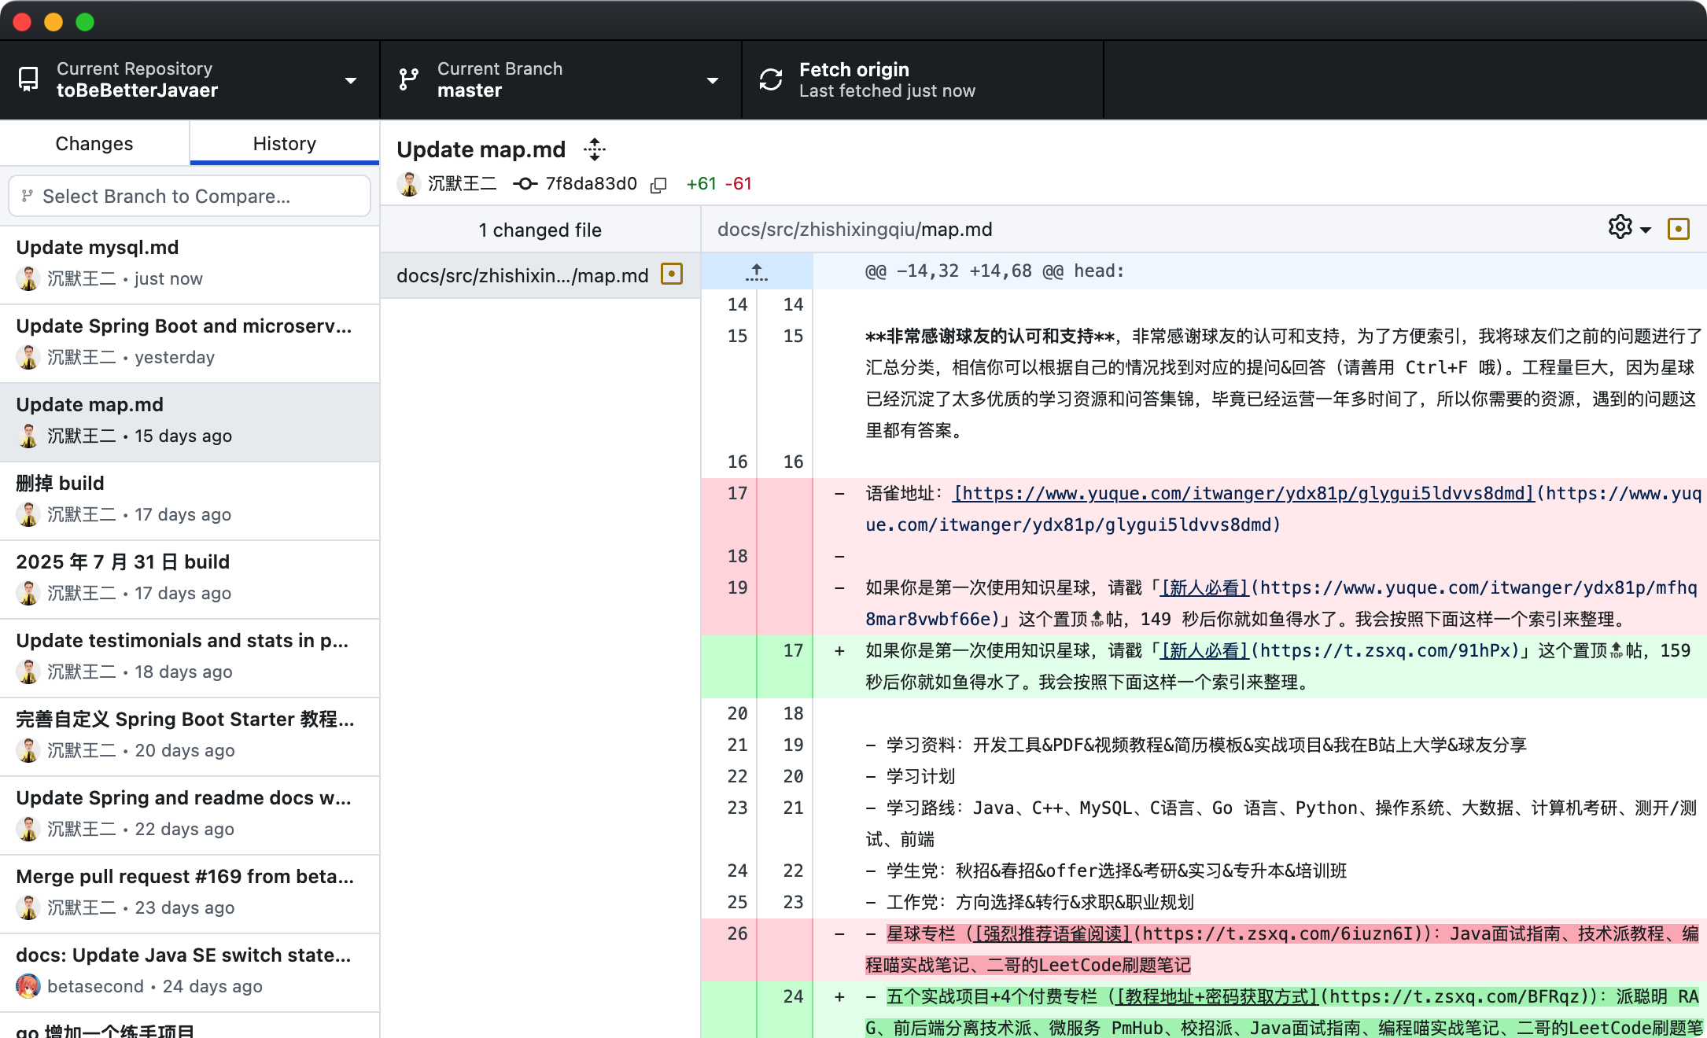
Task: Toggle selection of commit Update map.md
Action: pyautogui.click(x=189, y=421)
